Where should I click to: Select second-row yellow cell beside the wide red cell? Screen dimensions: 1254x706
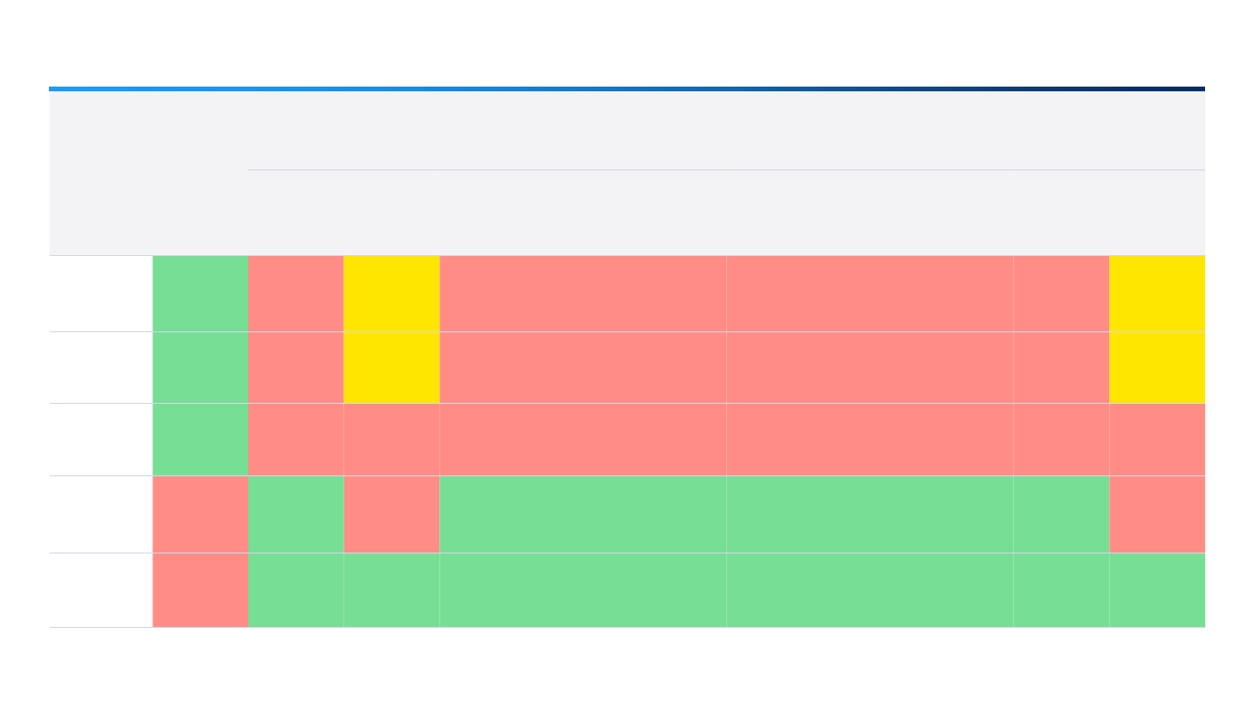click(x=391, y=368)
